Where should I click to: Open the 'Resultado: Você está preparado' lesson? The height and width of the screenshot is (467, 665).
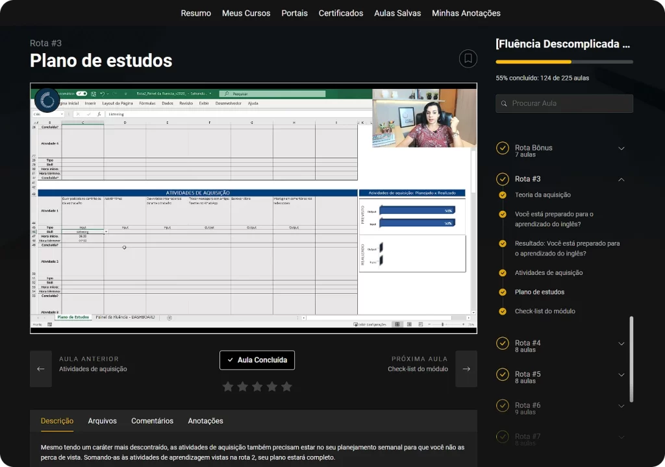[568, 248]
